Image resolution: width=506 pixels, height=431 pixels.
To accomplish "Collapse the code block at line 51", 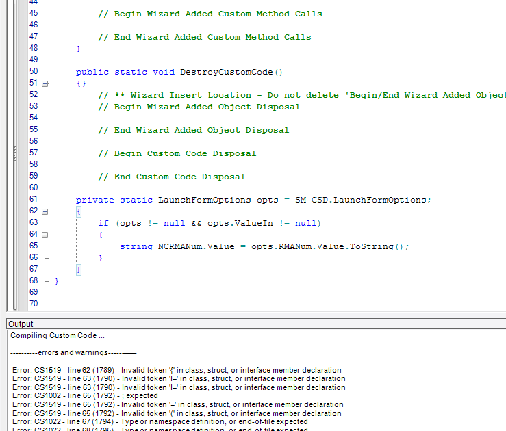I will coord(45,84).
